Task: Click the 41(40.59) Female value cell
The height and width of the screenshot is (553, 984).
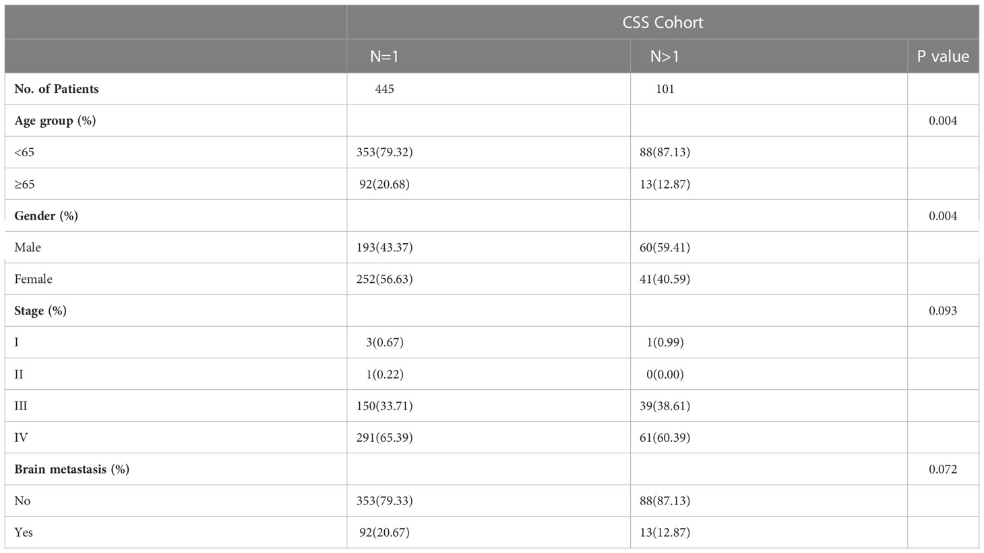Action: [x=665, y=279]
